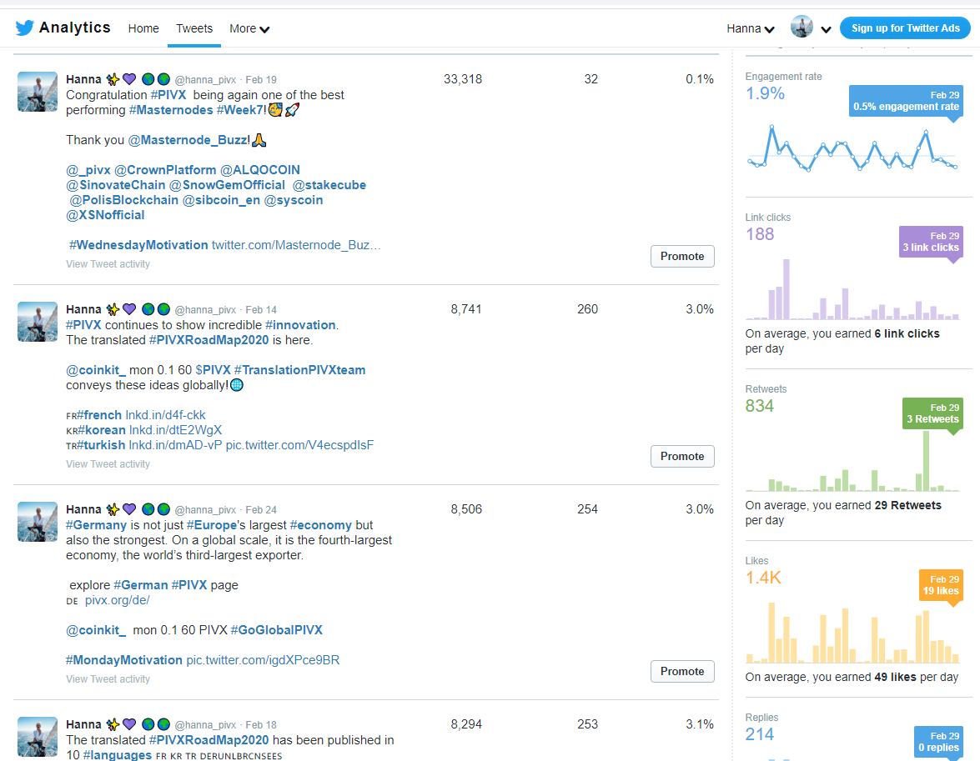Image resolution: width=980 pixels, height=761 pixels.
Task: Open #GoGlobalPIVX hashtag link
Action: [x=276, y=630]
